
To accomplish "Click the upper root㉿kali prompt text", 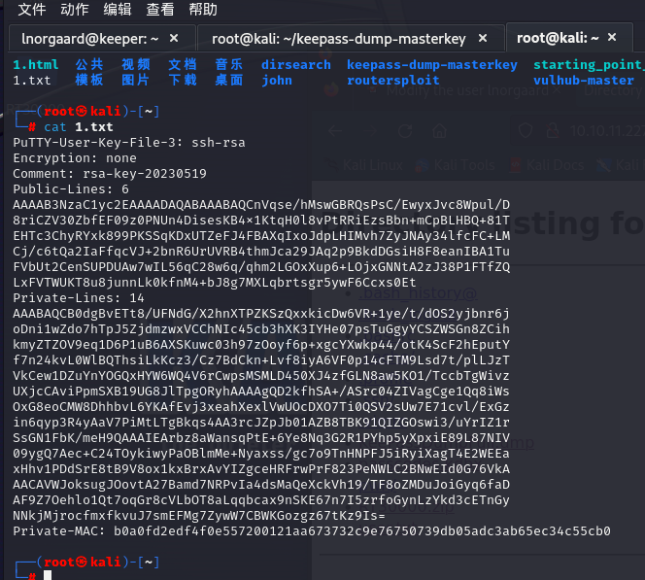I will tap(83, 112).
